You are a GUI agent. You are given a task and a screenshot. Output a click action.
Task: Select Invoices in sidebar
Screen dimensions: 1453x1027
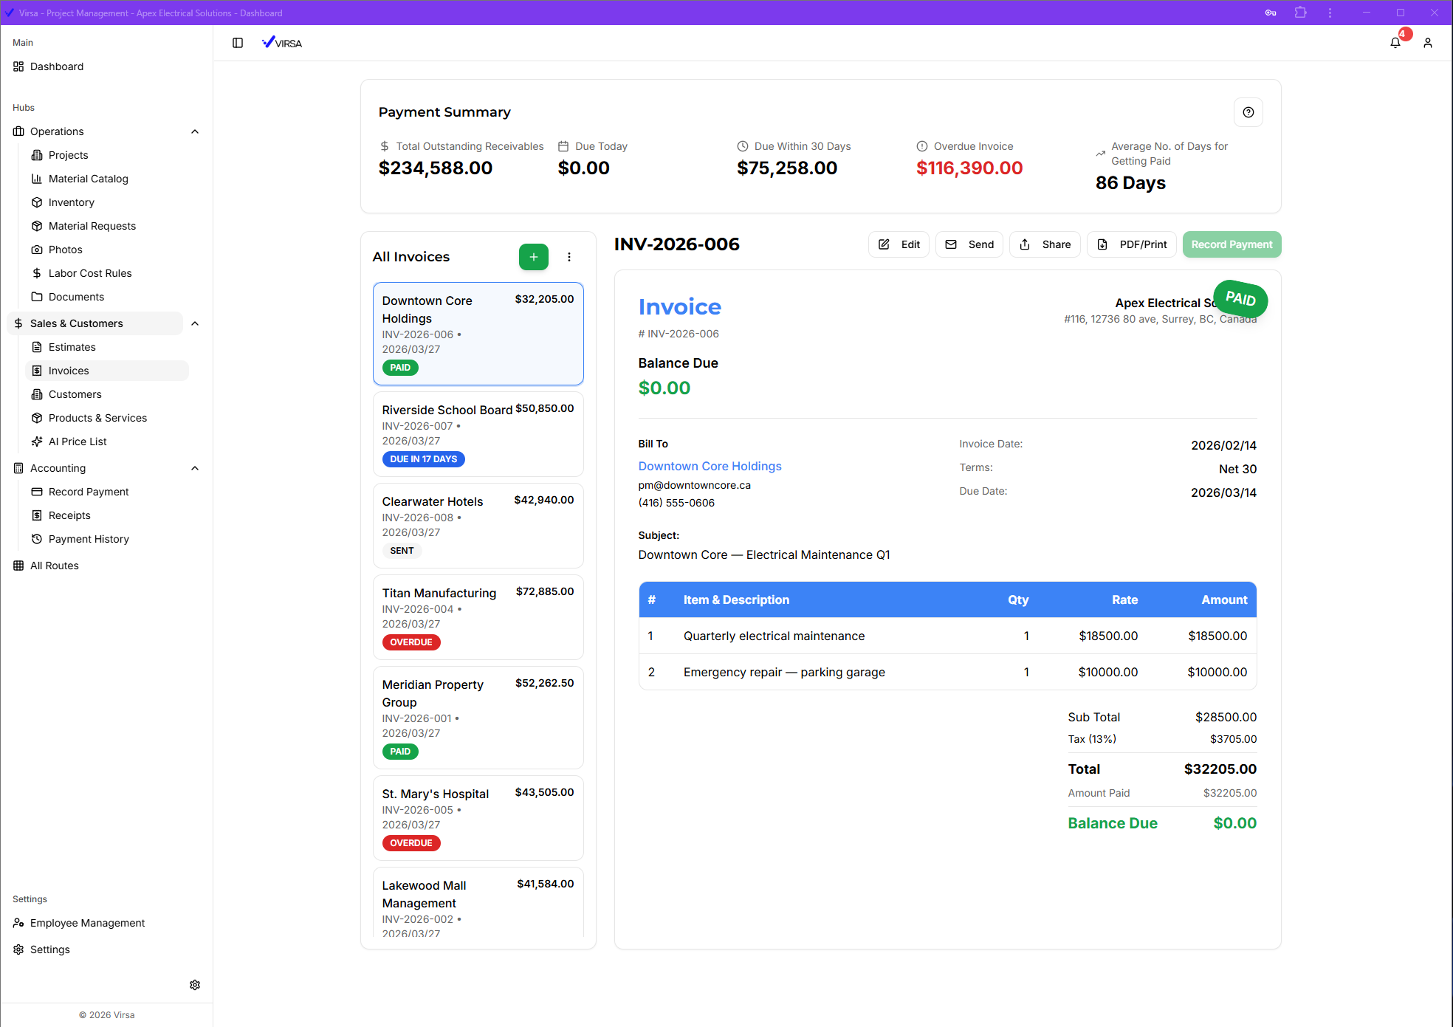click(x=109, y=371)
